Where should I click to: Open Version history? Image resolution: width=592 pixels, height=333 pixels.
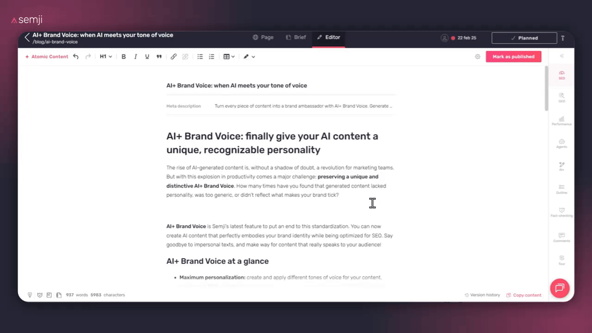pyautogui.click(x=482, y=295)
